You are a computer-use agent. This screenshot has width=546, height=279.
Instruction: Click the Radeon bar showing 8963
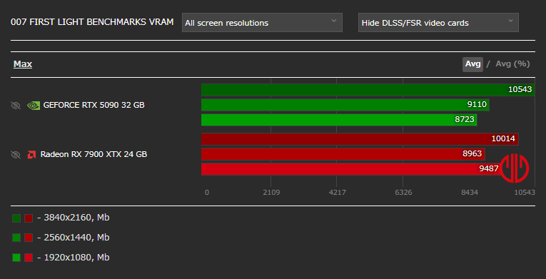343,154
